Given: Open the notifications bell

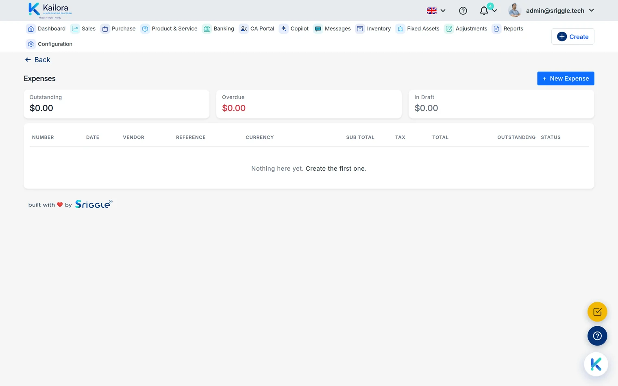Looking at the screenshot, I should point(484,11).
